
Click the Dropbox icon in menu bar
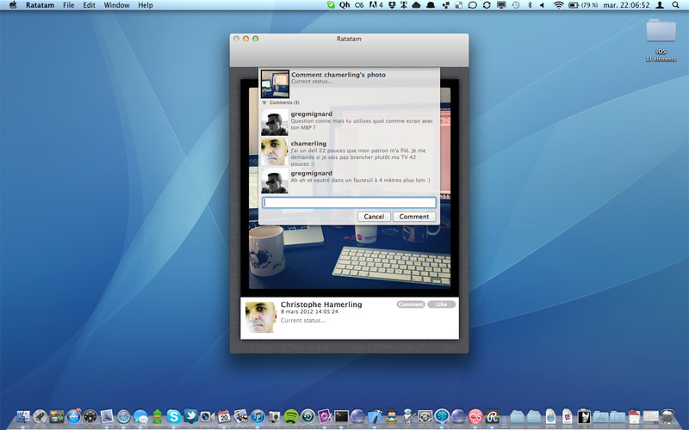(392, 5)
